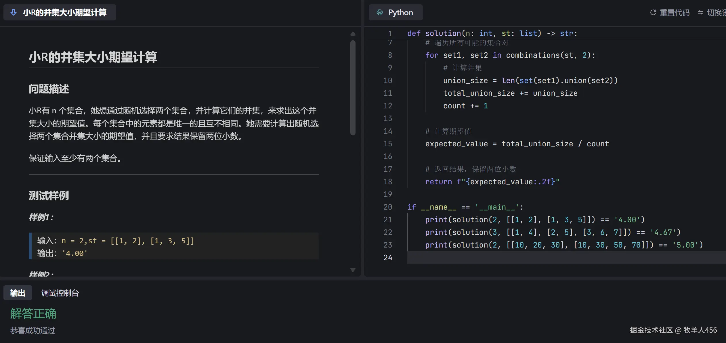Click the circular refresh icon beside 重置代码
The image size is (726, 343).
[653, 12]
